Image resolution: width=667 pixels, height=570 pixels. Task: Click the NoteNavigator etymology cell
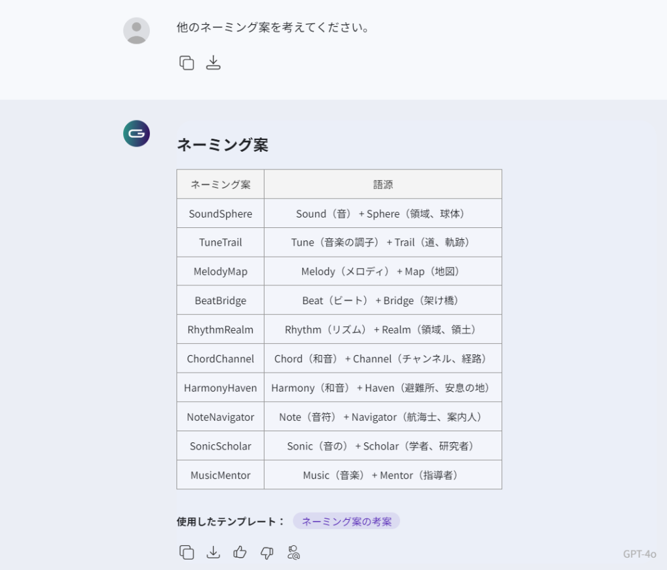click(x=383, y=417)
